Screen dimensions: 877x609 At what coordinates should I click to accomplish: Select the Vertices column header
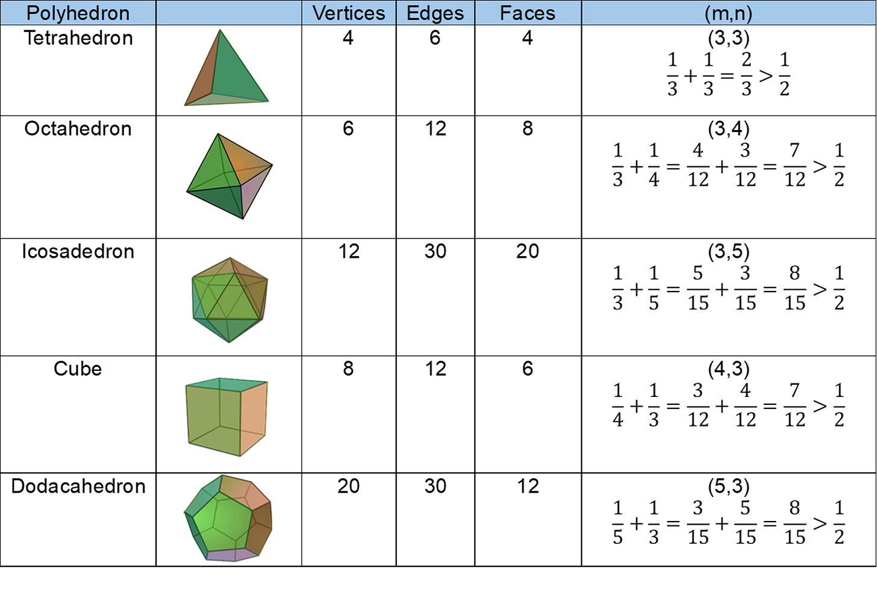point(349,13)
